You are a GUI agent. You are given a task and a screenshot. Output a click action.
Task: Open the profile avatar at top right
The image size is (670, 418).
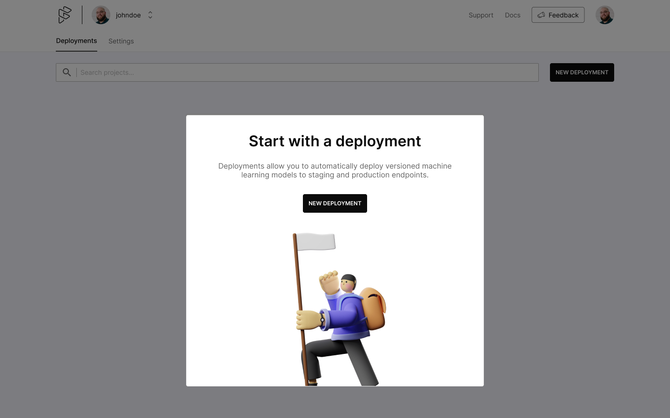[x=604, y=15]
